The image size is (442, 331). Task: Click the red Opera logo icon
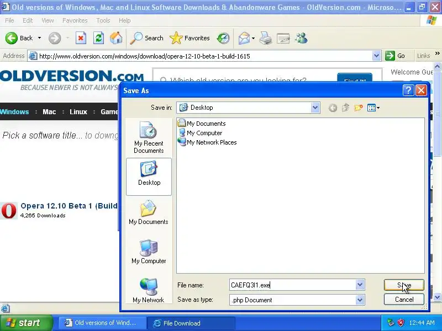pyautogui.click(x=9, y=211)
